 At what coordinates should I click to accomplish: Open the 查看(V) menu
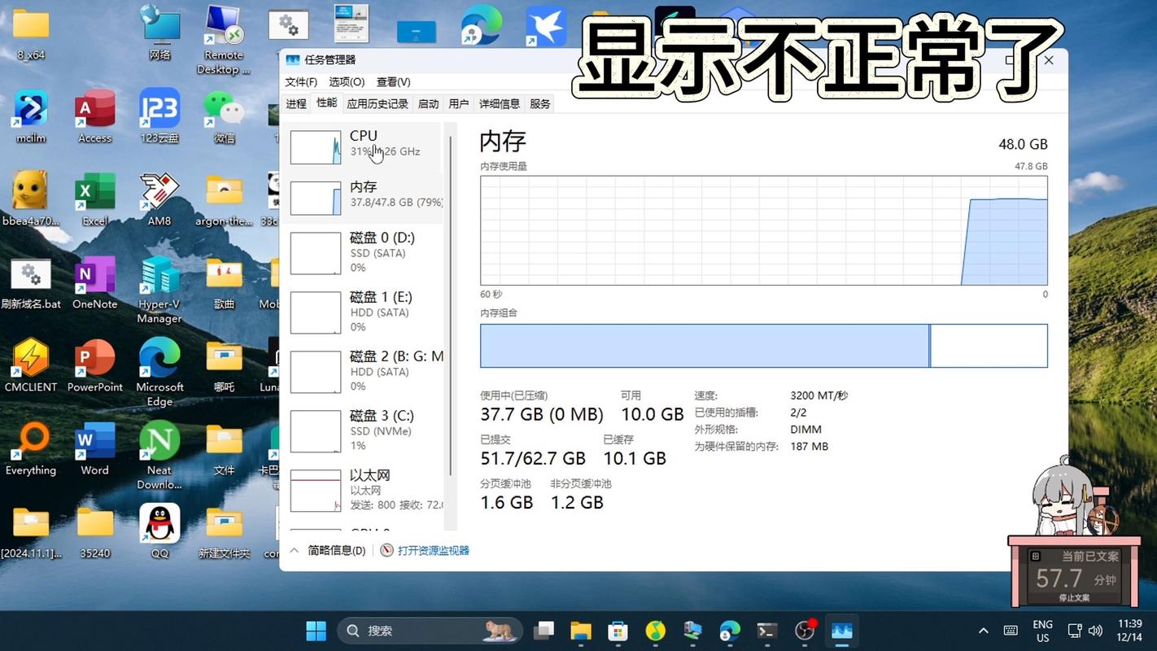point(394,81)
